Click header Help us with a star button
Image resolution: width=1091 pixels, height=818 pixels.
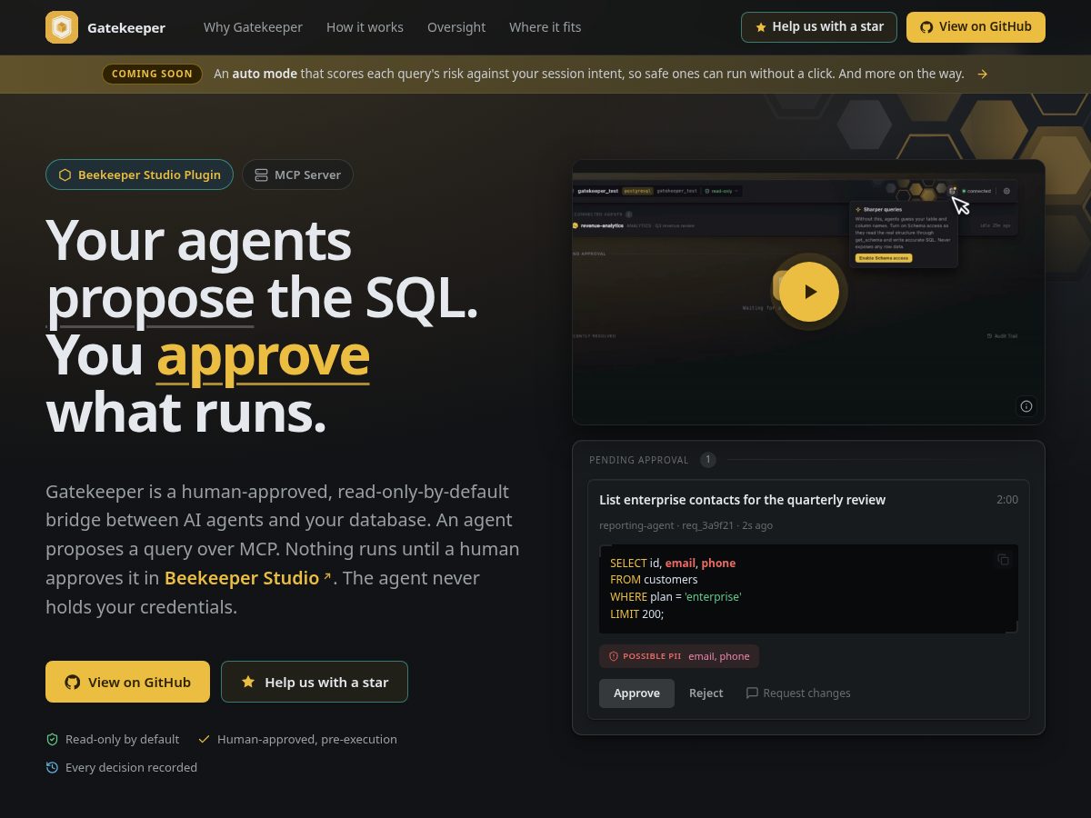pos(818,27)
